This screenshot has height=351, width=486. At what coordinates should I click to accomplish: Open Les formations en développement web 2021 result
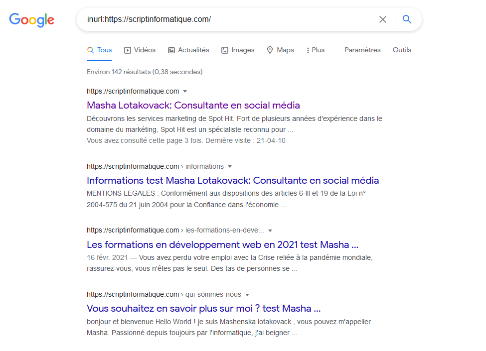tap(222, 244)
